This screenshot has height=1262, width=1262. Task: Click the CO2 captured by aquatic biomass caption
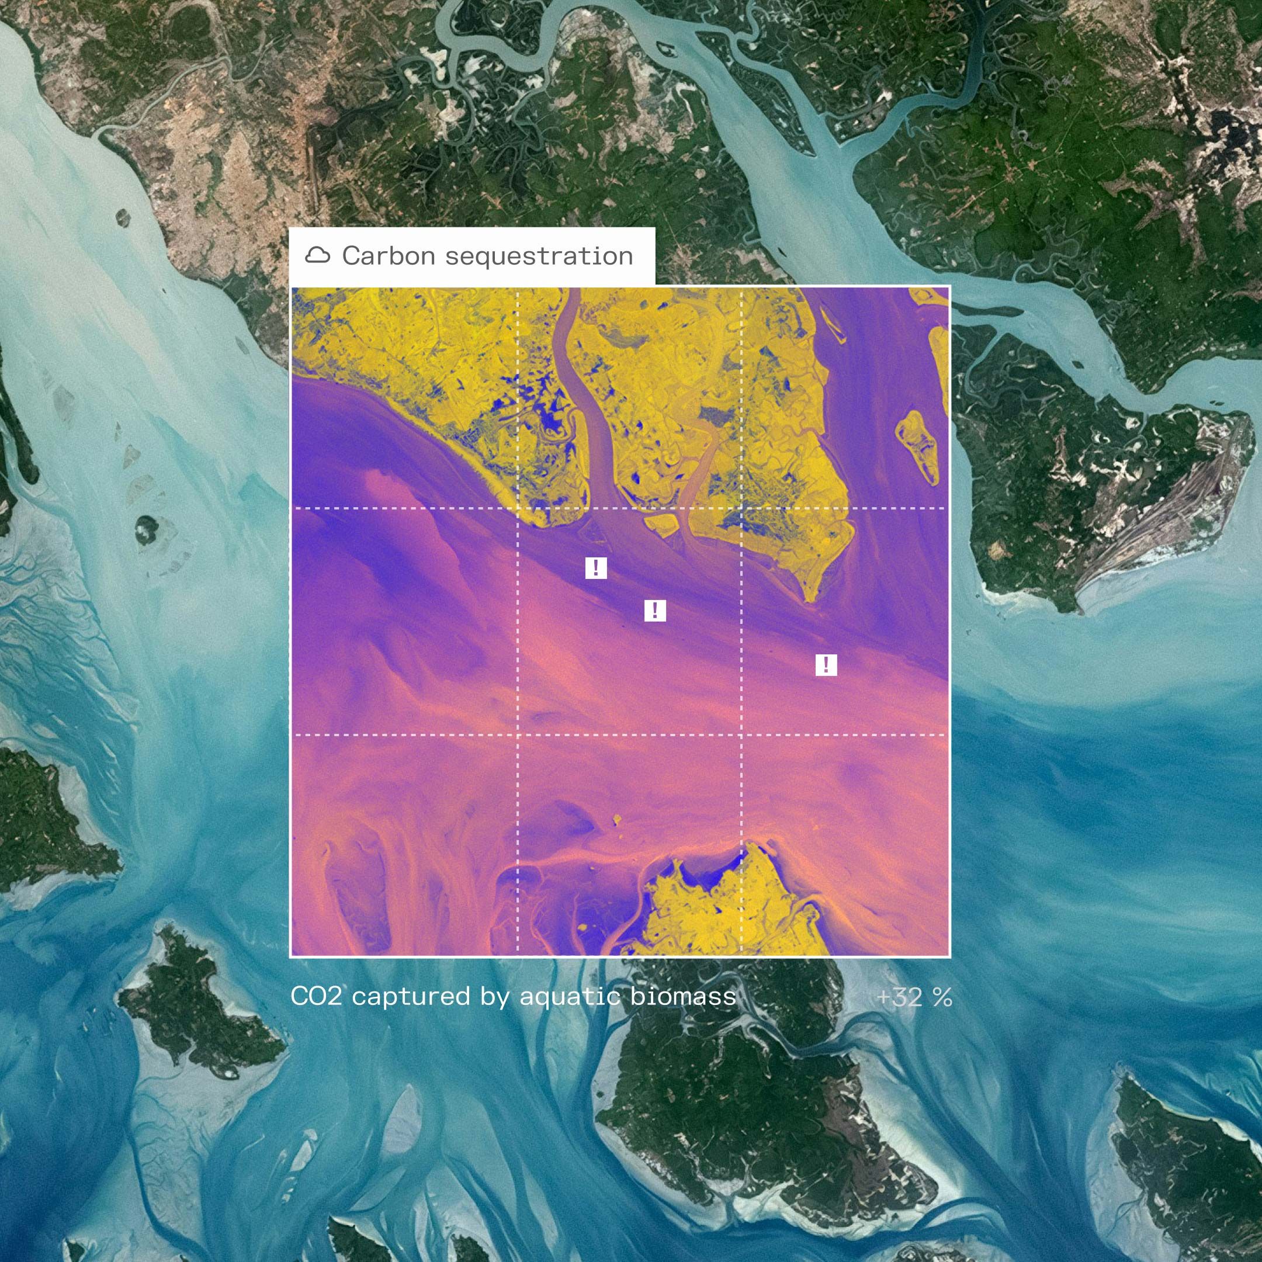pos(513,996)
